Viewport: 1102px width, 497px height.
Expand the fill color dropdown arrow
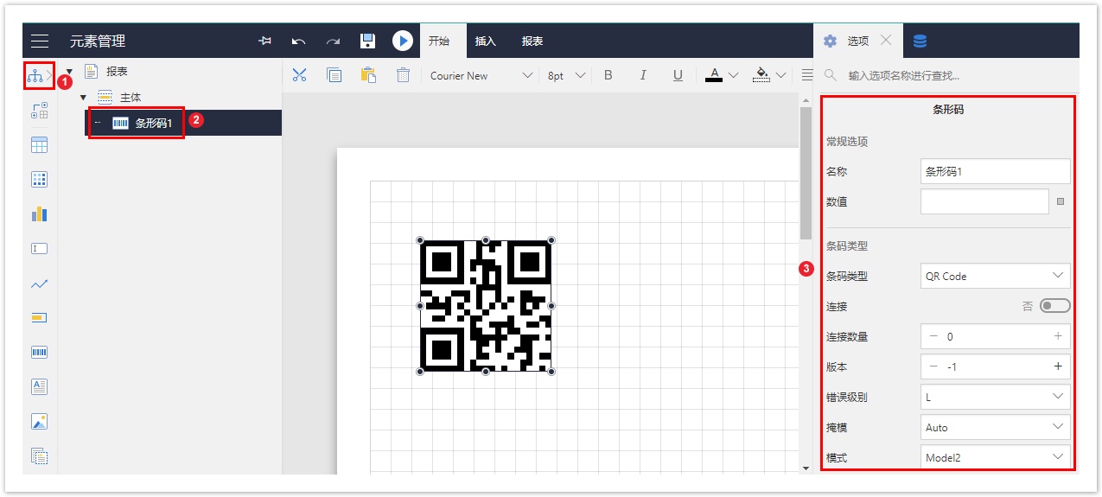(781, 75)
